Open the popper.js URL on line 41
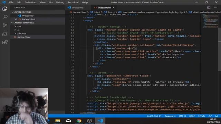The image size is (221, 124). pyautogui.click(x=154, y=106)
